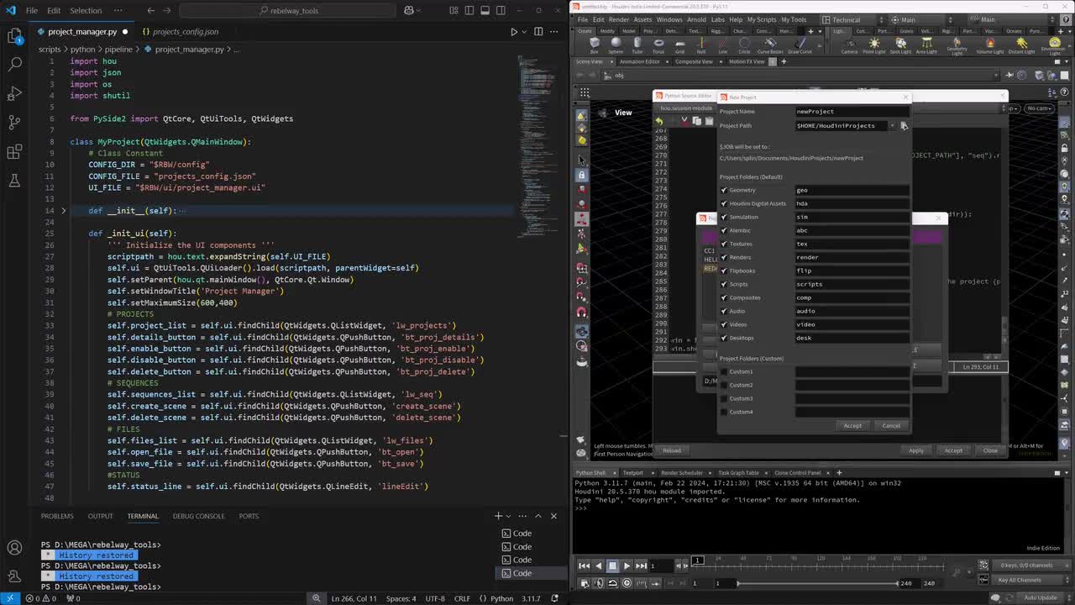Open Project Path dropdown arrow

point(892,126)
